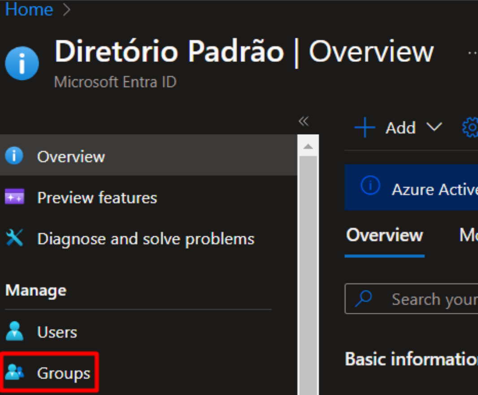Select Overview in the left menu
478x395 pixels.
click(x=148, y=156)
